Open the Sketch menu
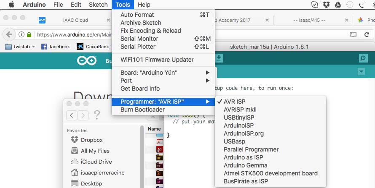 [98, 5]
